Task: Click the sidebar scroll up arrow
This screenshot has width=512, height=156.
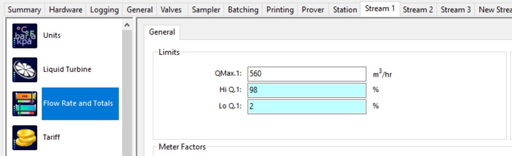Action: (127, 25)
